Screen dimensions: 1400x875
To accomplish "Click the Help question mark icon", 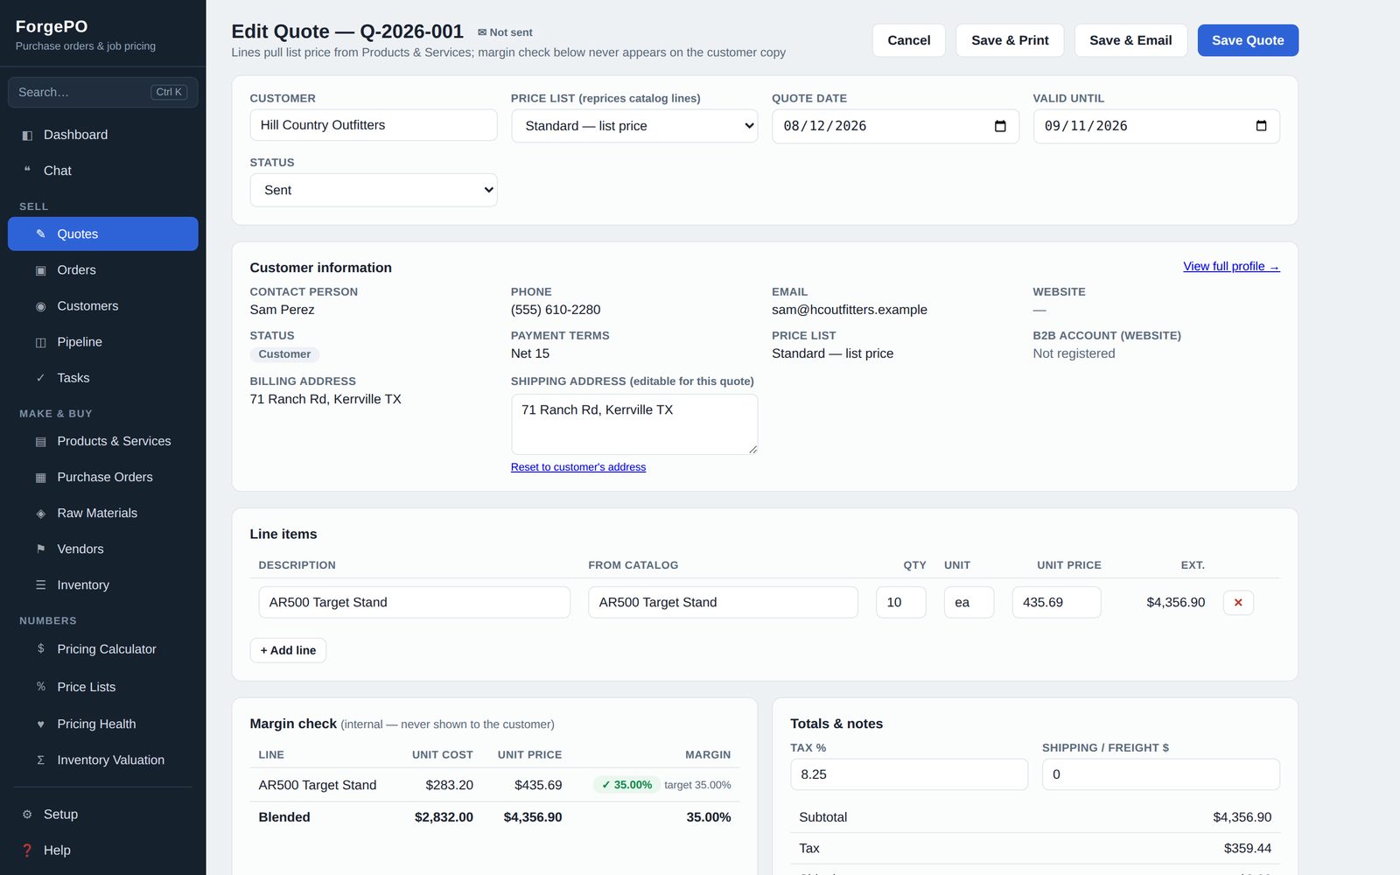I will [27, 850].
